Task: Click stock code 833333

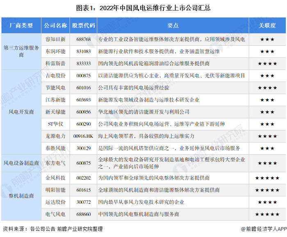Action: click(x=84, y=64)
